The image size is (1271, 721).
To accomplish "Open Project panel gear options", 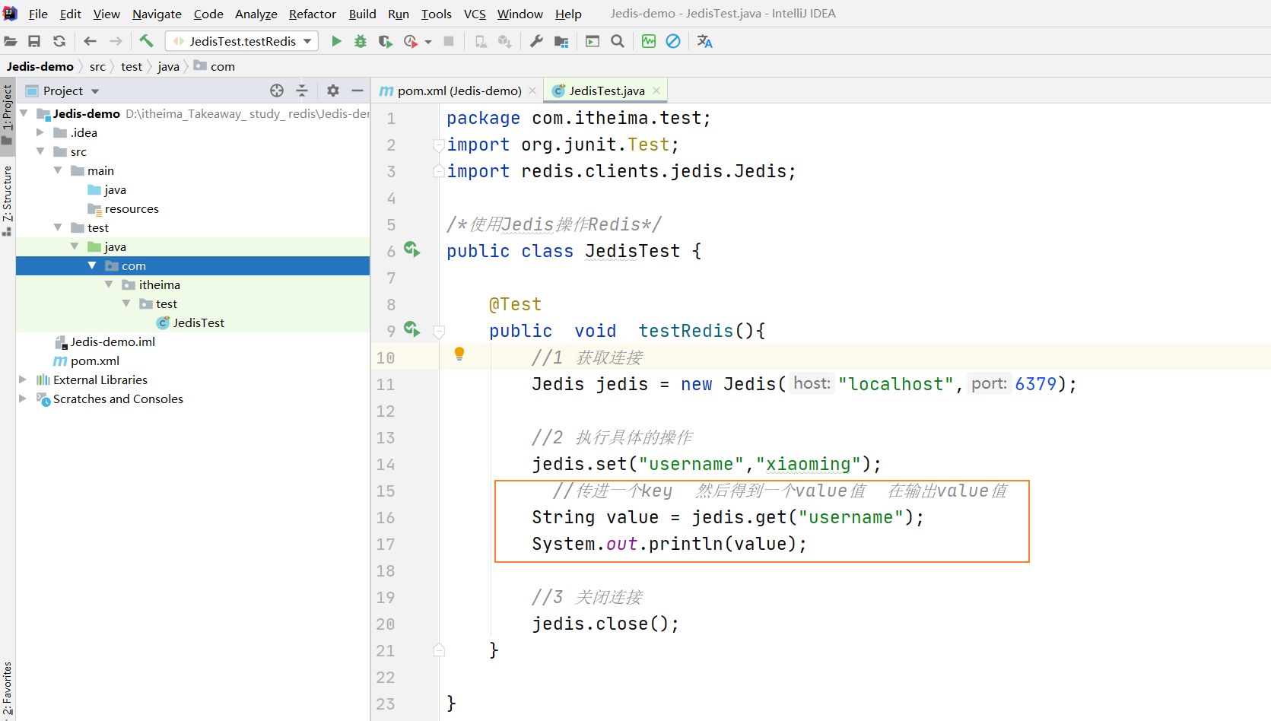I will tap(333, 91).
